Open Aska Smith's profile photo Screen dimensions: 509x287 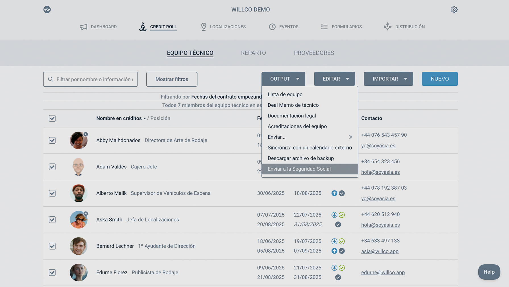click(78, 220)
